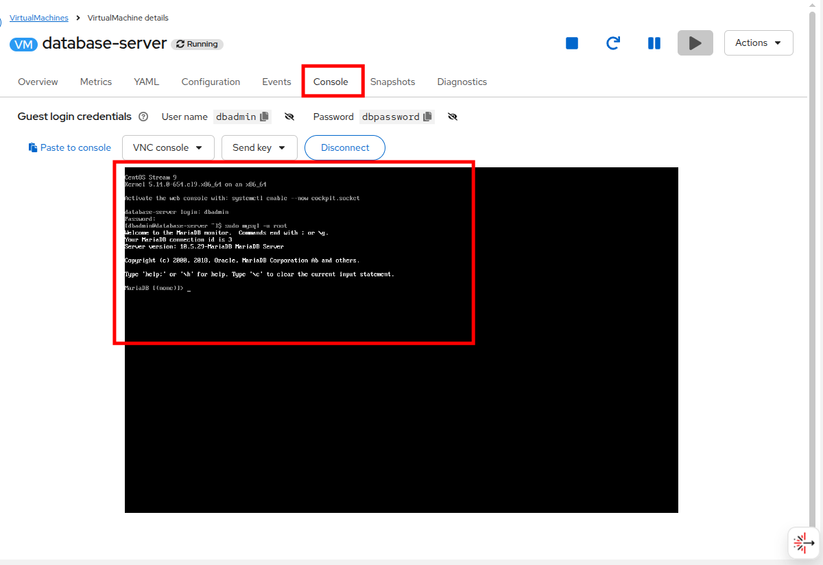
Task: Expand the Actions dropdown menu
Action: 759,43
